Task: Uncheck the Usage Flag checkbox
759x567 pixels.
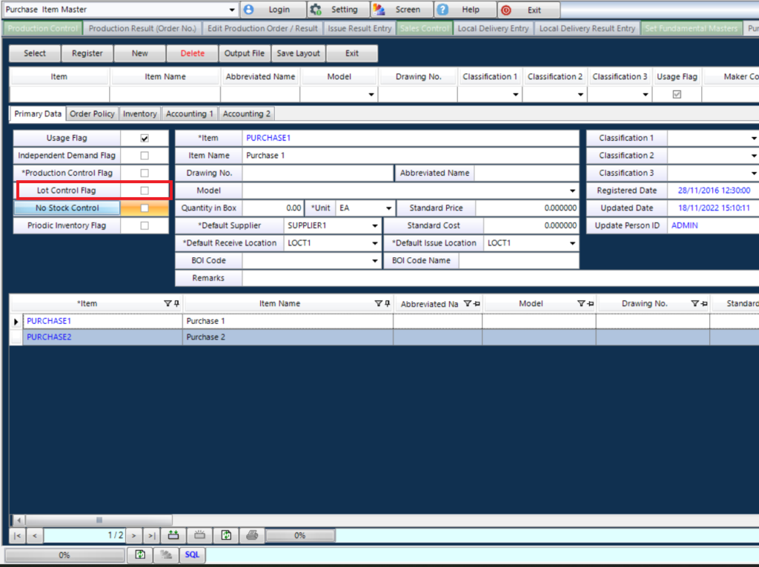Action: pos(145,138)
